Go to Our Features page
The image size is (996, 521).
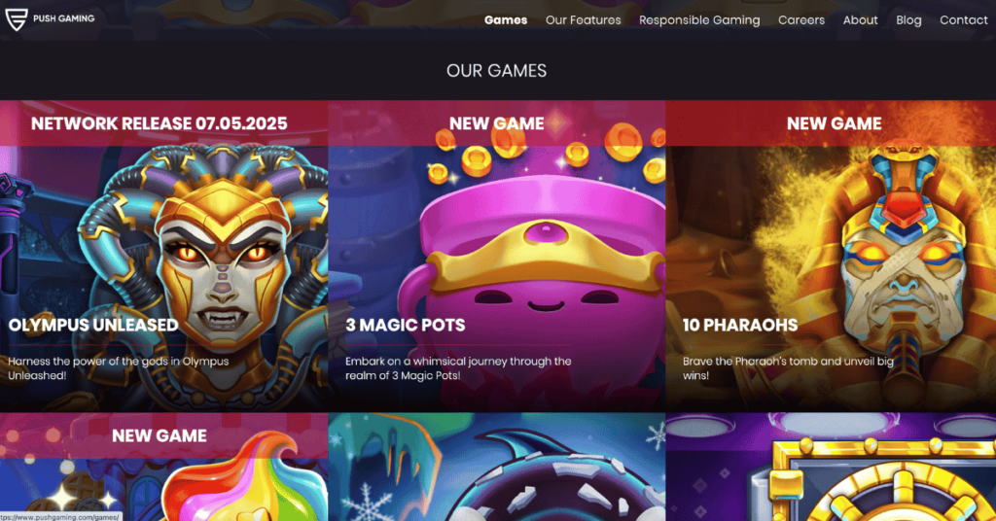coord(584,19)
